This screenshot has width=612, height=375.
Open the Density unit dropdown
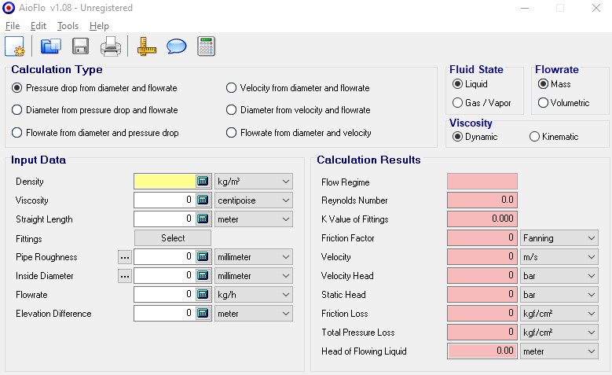254,182
